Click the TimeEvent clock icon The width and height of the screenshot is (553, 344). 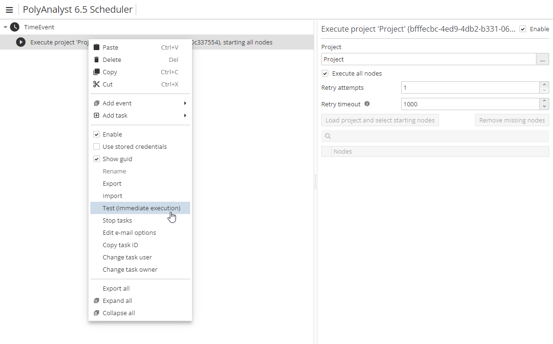15,27
